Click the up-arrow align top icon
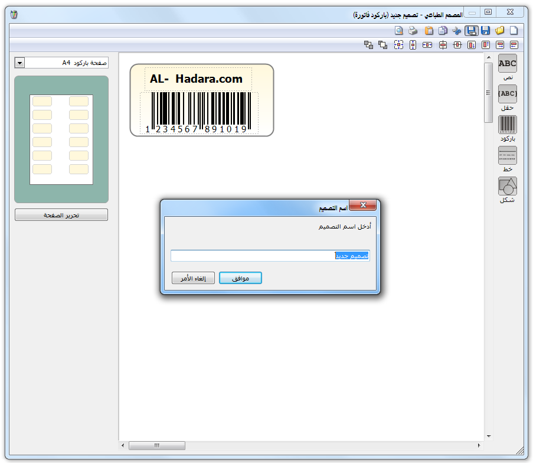 tap(486, 44)
